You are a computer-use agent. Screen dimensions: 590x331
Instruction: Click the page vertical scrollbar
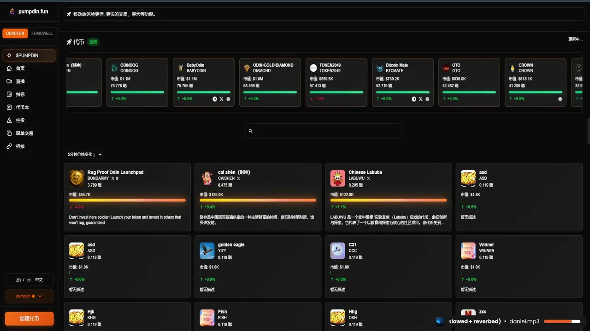pyautogui.click(x=588, y=131)
